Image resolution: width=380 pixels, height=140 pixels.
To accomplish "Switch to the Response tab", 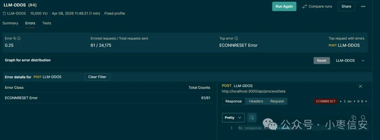I will click(x=233, y=101).
